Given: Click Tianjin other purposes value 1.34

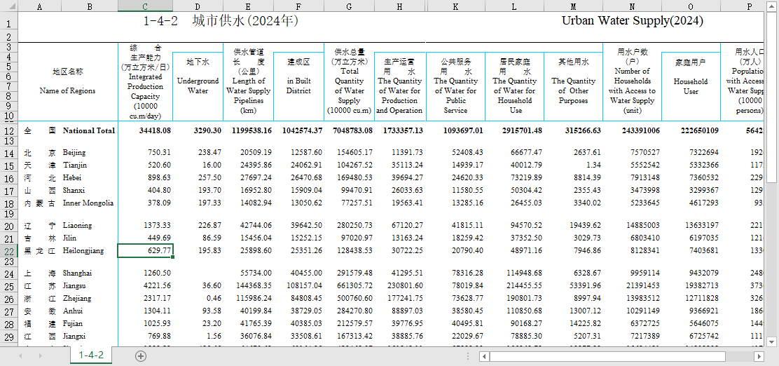Looking at the screenshot, I should coord(593,165).
